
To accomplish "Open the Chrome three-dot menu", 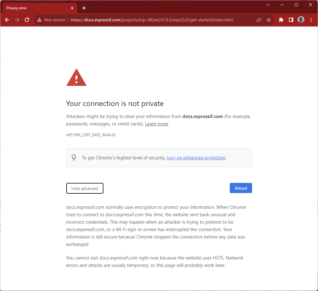I will click(x=311, y=20).
